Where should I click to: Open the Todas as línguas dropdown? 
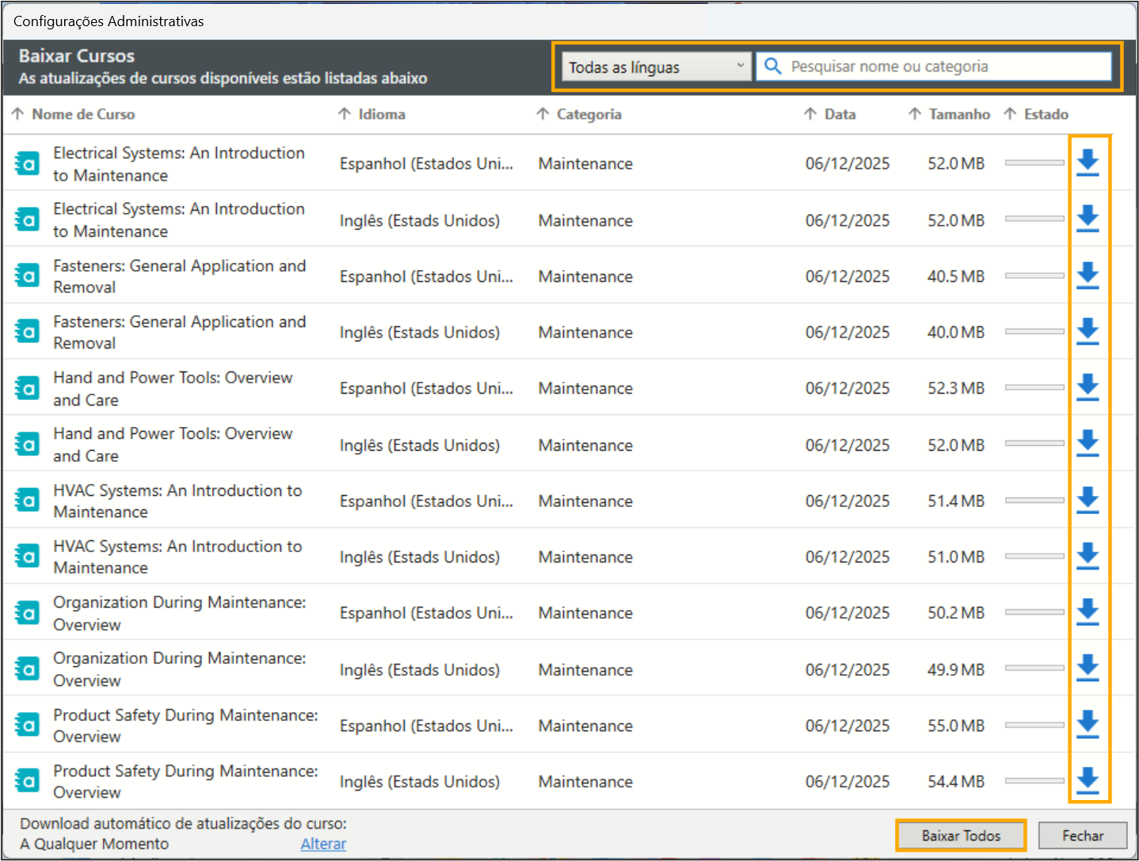tap(656, 67)
